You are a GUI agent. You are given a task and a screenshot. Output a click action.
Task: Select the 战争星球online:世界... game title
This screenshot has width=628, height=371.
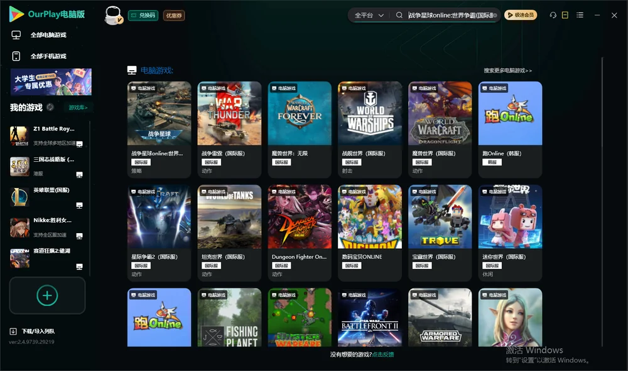pyautogui.click(x=157, y=154)
